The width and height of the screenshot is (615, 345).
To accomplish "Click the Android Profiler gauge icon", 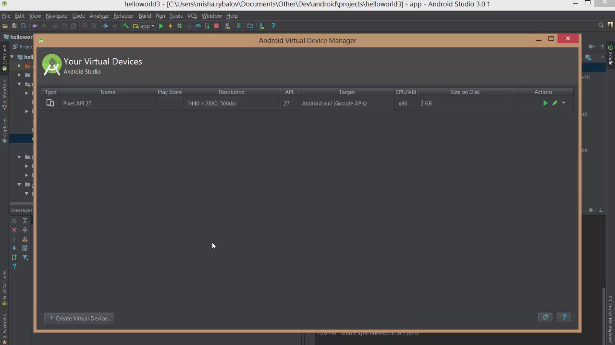I will [198, 26].
